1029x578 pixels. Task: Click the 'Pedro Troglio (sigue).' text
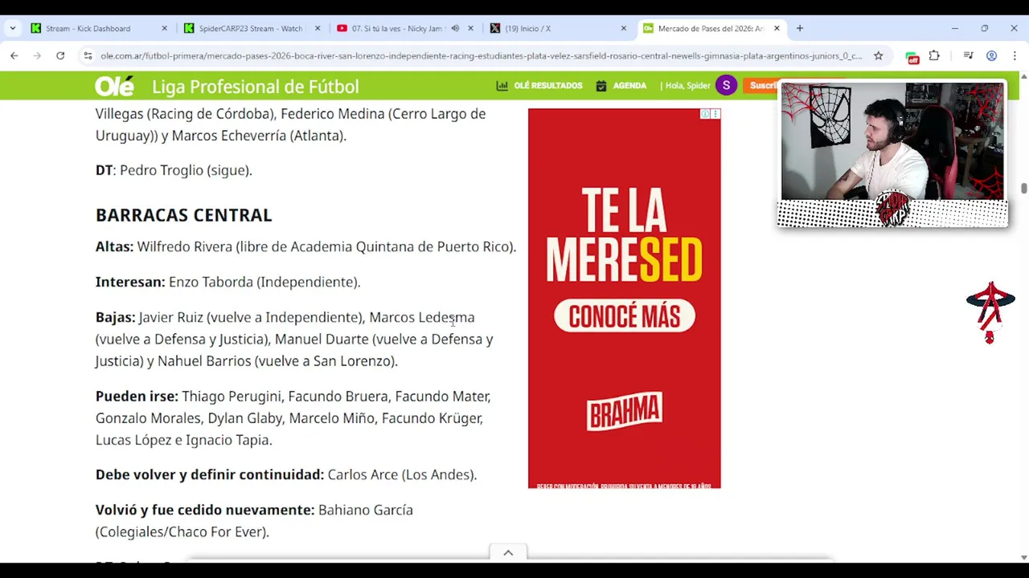(186, 170)
